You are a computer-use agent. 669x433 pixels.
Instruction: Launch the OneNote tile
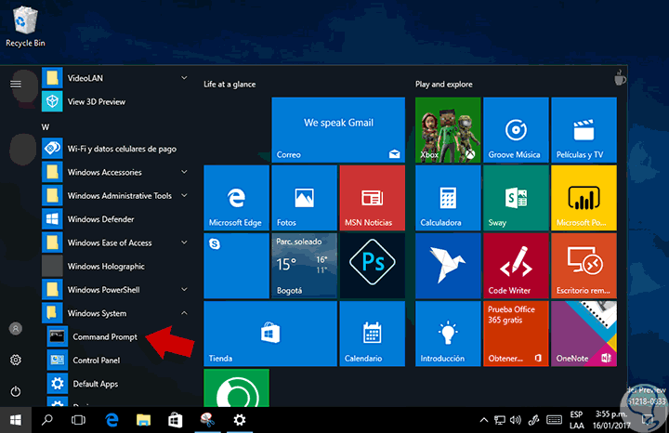(x=584, y=334)
